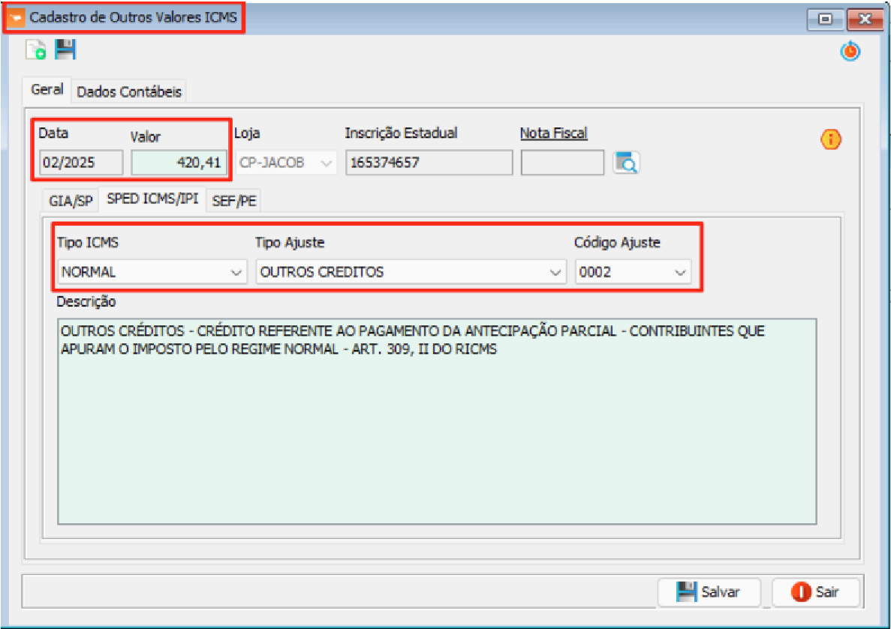
Task: Click the Sair button
Action: point(815,592)
